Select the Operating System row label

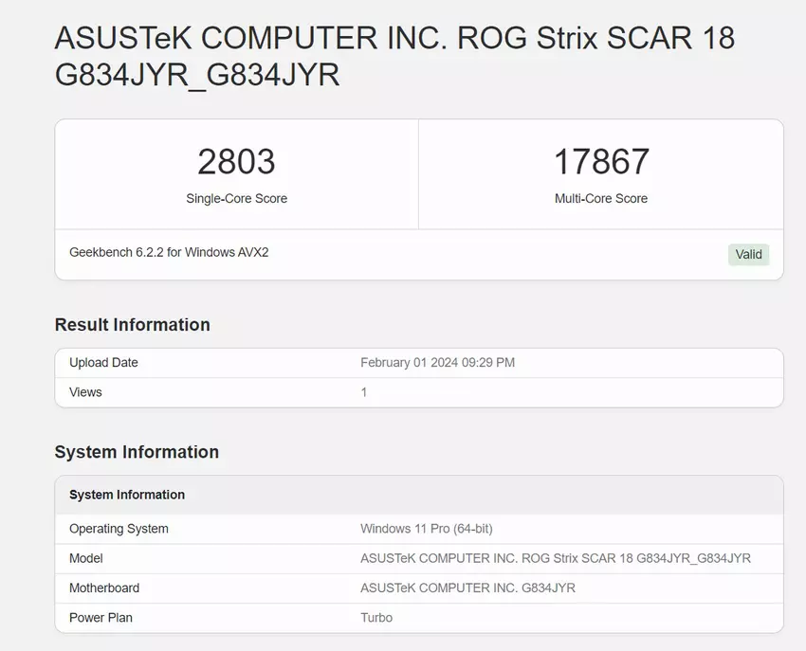pos(119,529)
